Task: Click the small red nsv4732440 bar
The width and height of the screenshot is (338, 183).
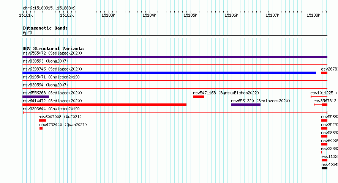Action: pos(41,128)
